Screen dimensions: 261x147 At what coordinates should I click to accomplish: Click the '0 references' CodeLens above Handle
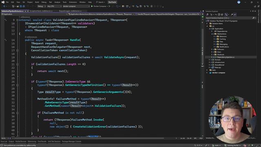click(x=31, y=37)
